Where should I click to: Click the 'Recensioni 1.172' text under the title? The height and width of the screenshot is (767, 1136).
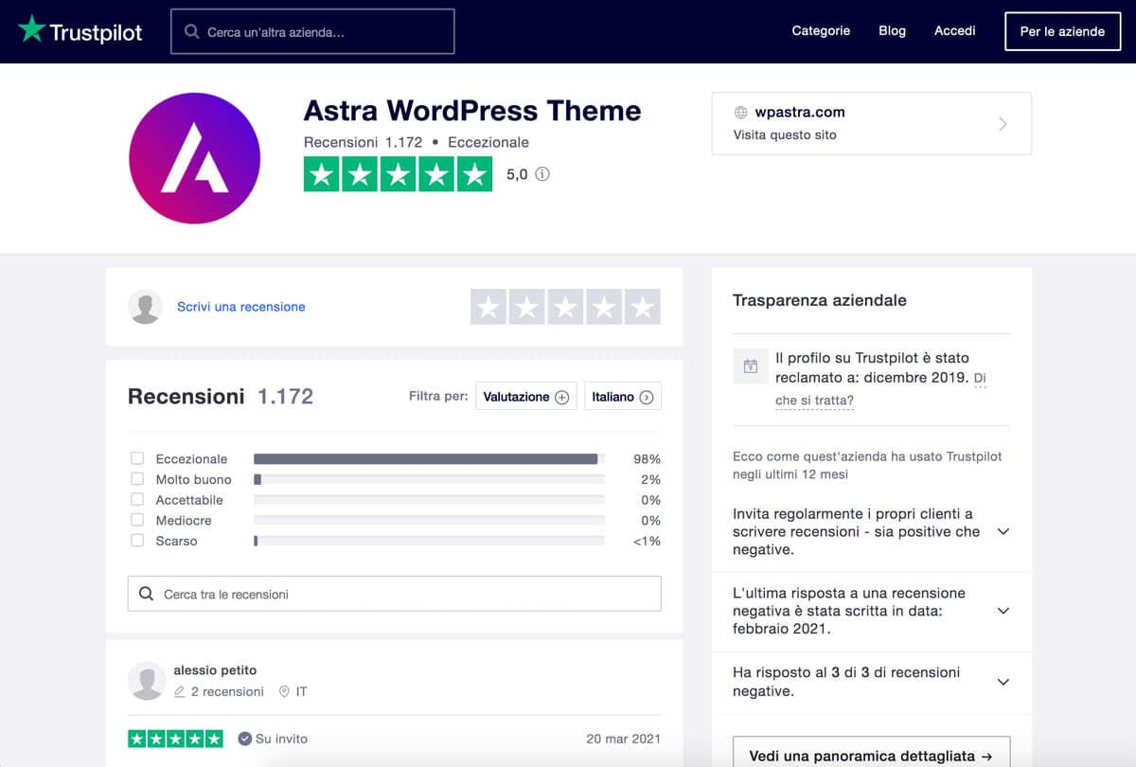point(362,142)
